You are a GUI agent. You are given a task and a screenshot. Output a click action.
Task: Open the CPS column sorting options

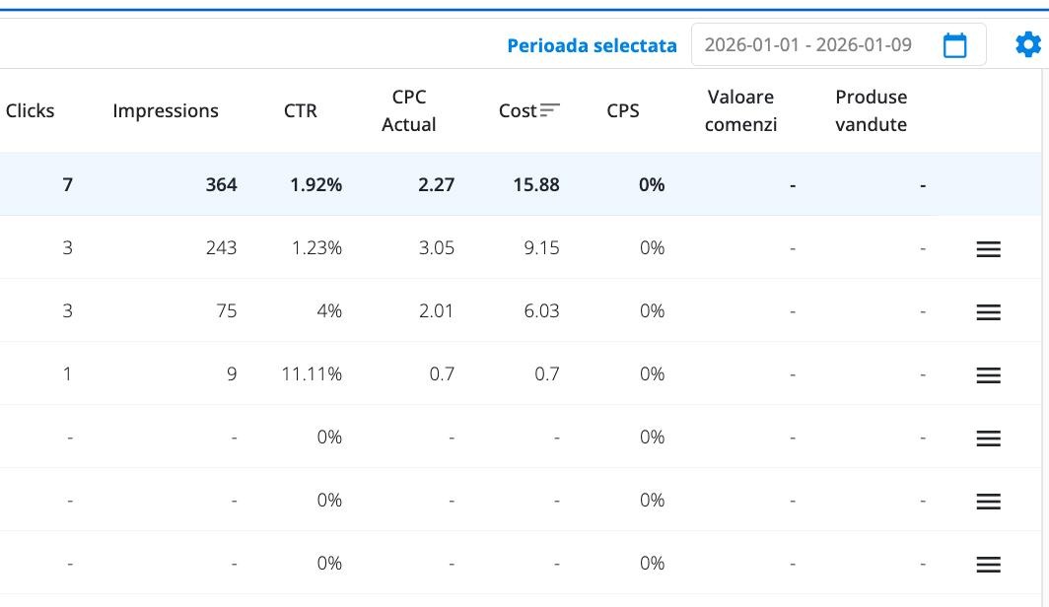tap(622, 110)
